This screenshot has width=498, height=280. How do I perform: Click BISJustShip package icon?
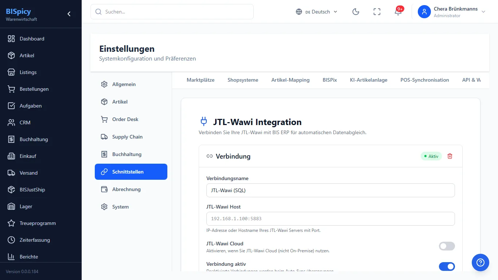[x=11, y=190]
